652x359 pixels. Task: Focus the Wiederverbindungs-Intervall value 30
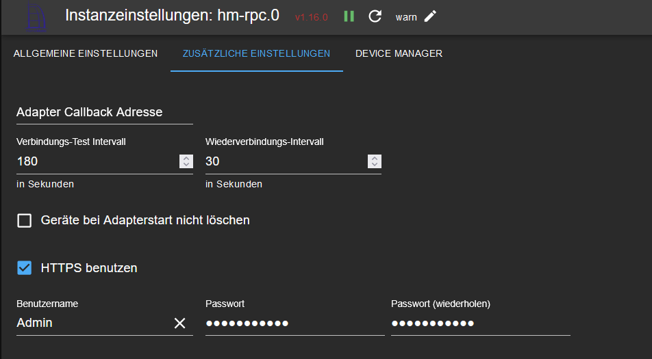click(x=286, y=161)
